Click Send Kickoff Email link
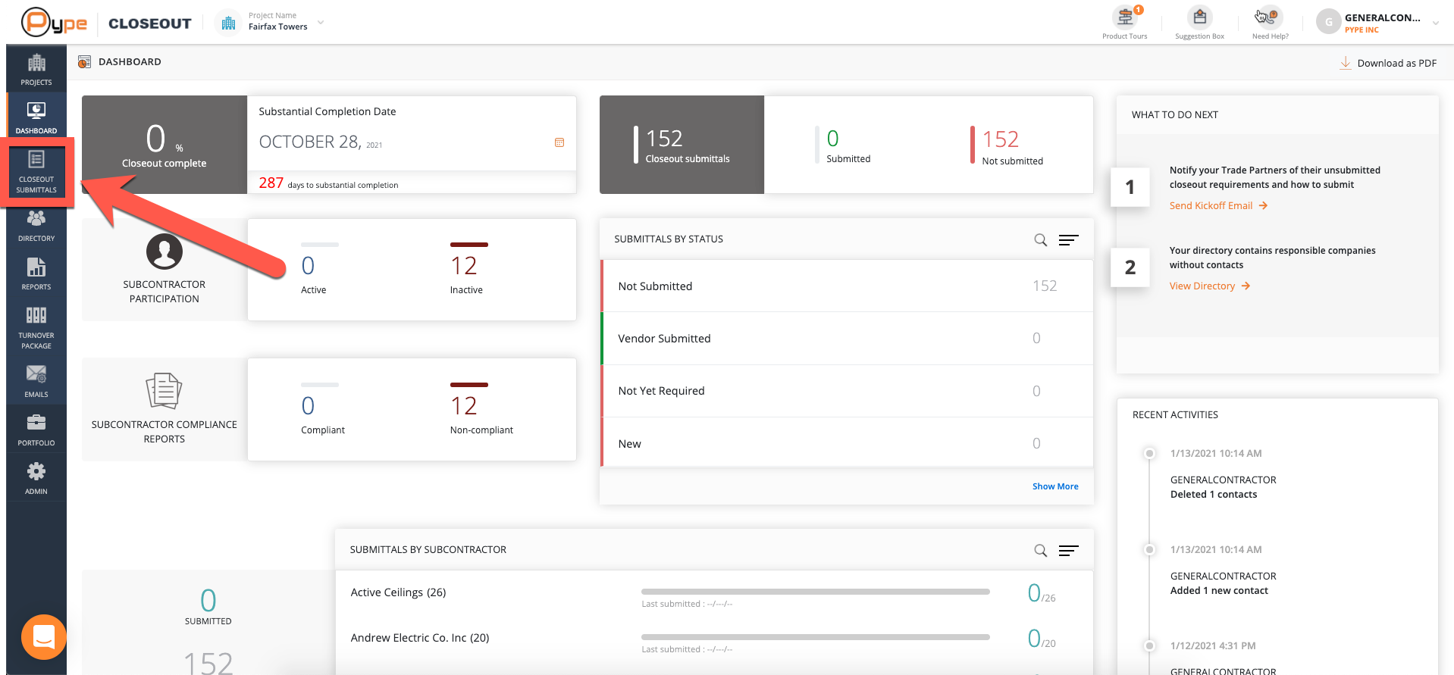This screenshot has width=1454, height=675. [1218, 206]
